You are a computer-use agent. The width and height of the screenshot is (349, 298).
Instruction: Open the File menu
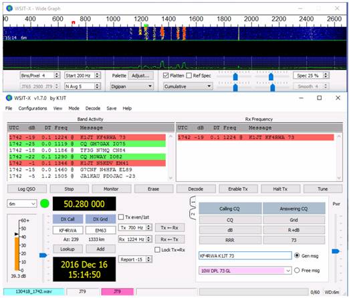9,108
